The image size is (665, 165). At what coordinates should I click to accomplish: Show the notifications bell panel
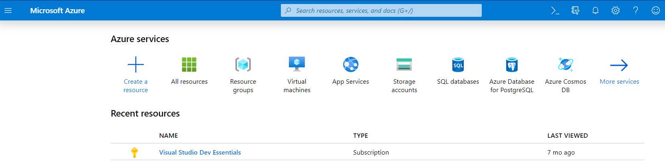[x=595, y=11]
